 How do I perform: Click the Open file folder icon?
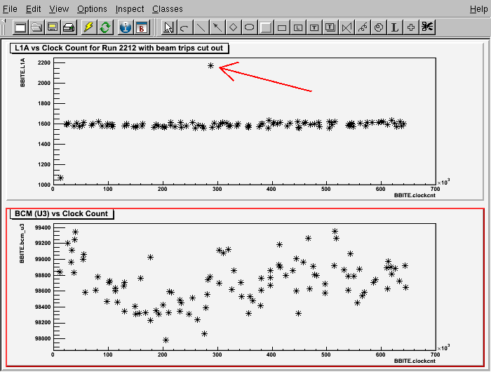coord(36,27)
